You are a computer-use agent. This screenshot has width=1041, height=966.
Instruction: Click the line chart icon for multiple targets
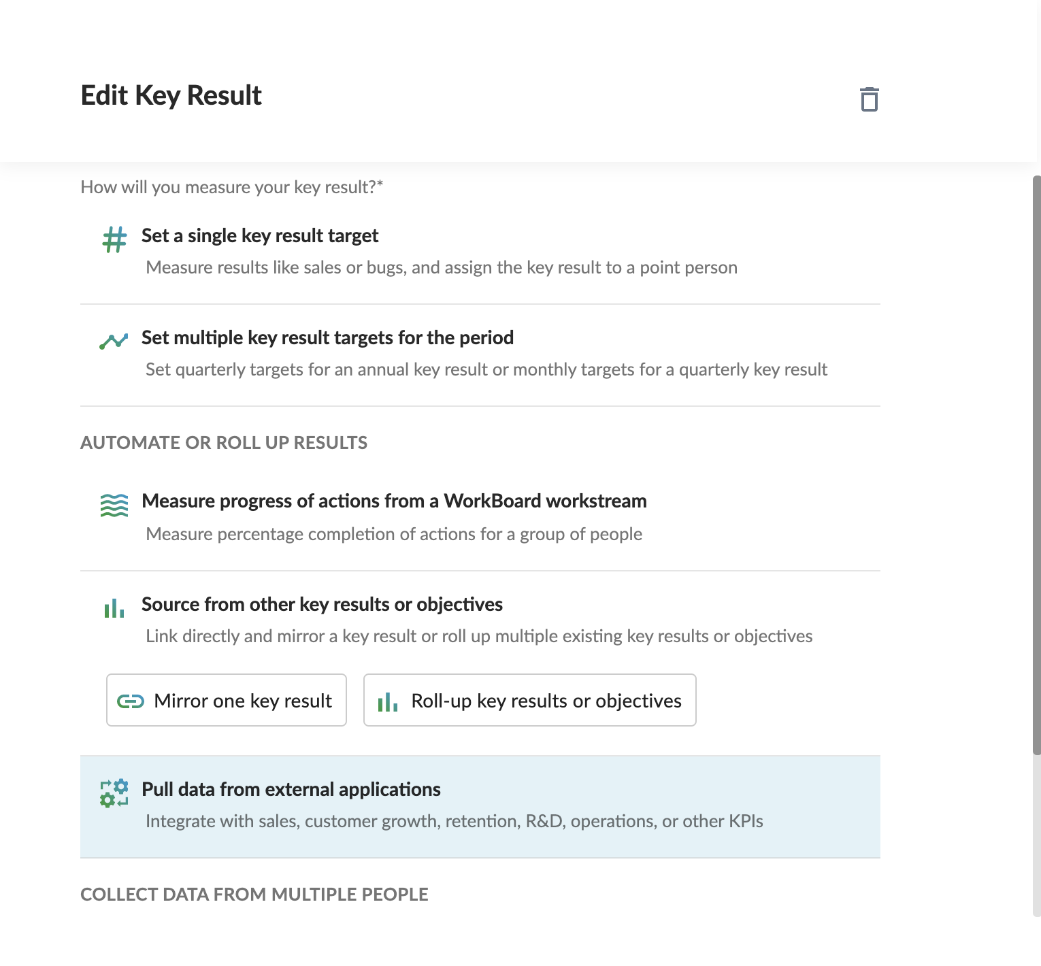(x=114, y=341)
